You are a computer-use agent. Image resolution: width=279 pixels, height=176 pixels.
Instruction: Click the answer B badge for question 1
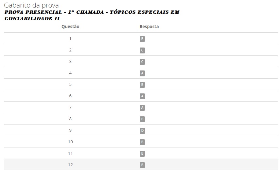(x=142, y=39)
